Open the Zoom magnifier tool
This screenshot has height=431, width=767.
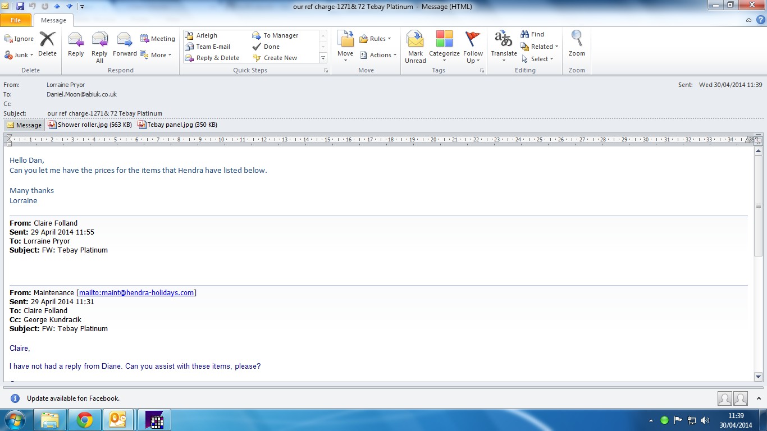577,45
